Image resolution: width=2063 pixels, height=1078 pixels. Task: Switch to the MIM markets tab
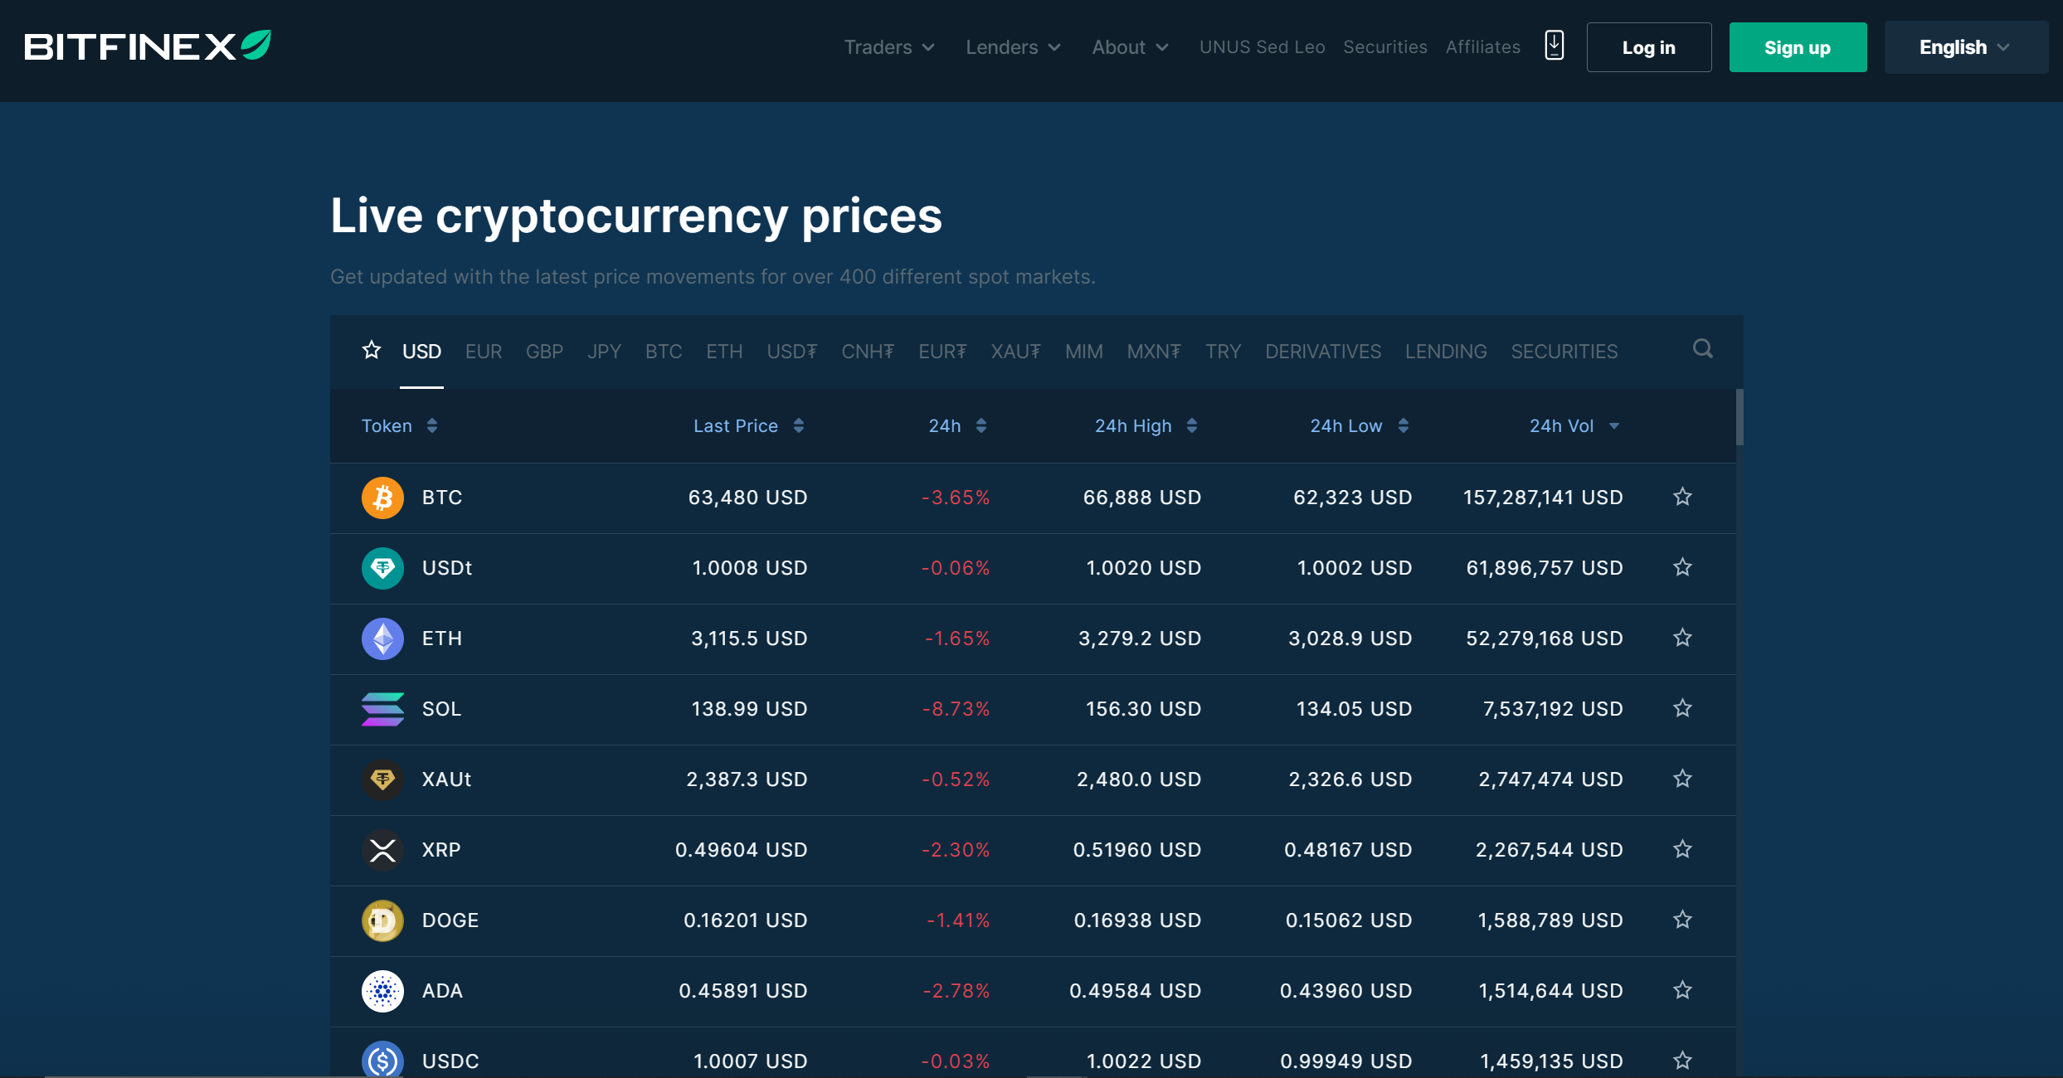click(1084, 352)
